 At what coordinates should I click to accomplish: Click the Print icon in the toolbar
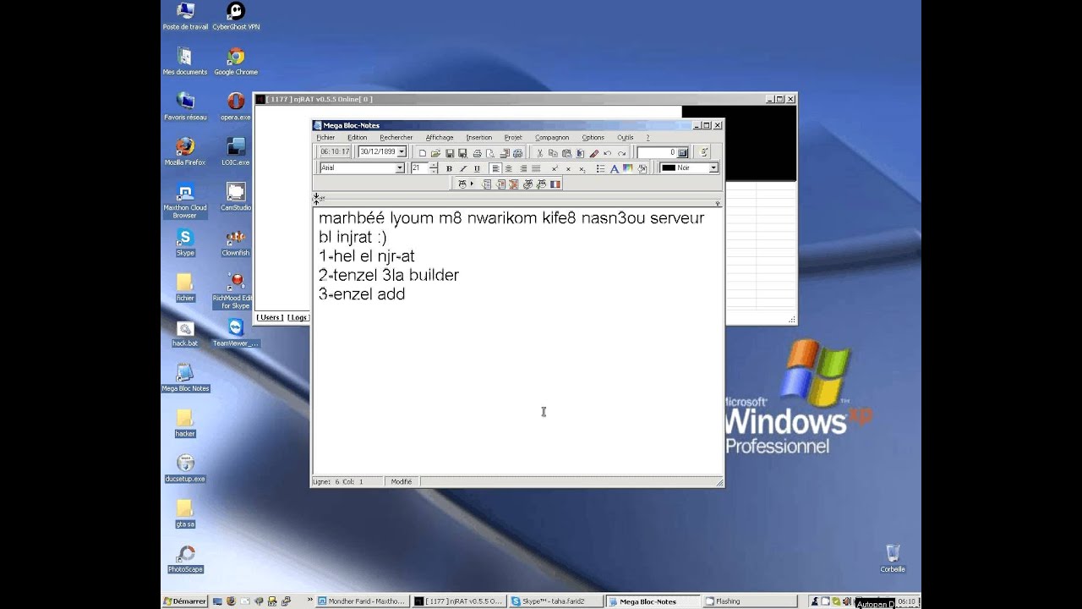(478, 153)
